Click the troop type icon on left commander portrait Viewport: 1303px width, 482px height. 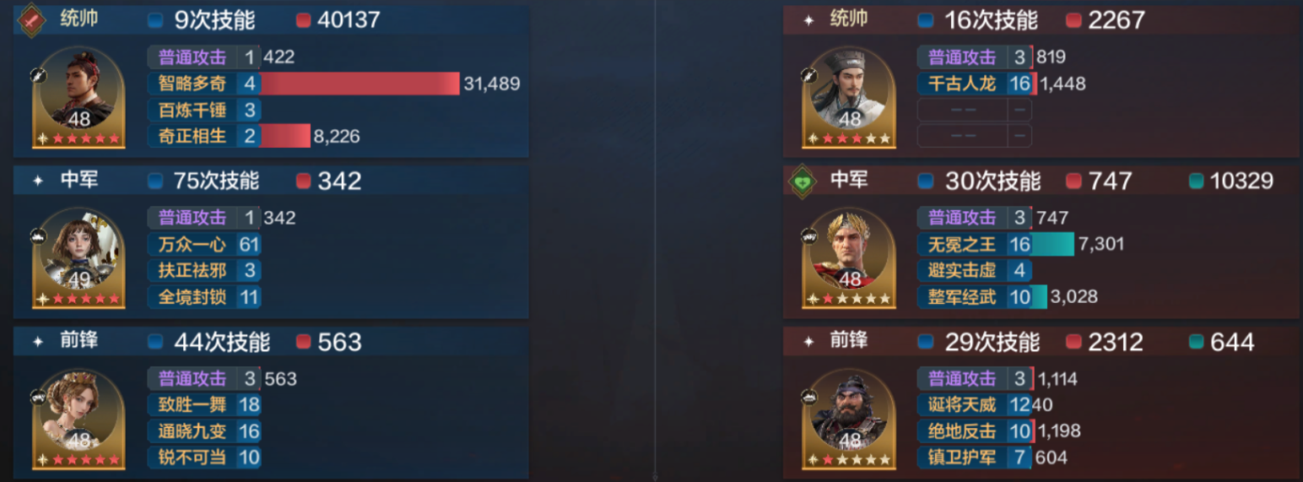tap(39, 75)
